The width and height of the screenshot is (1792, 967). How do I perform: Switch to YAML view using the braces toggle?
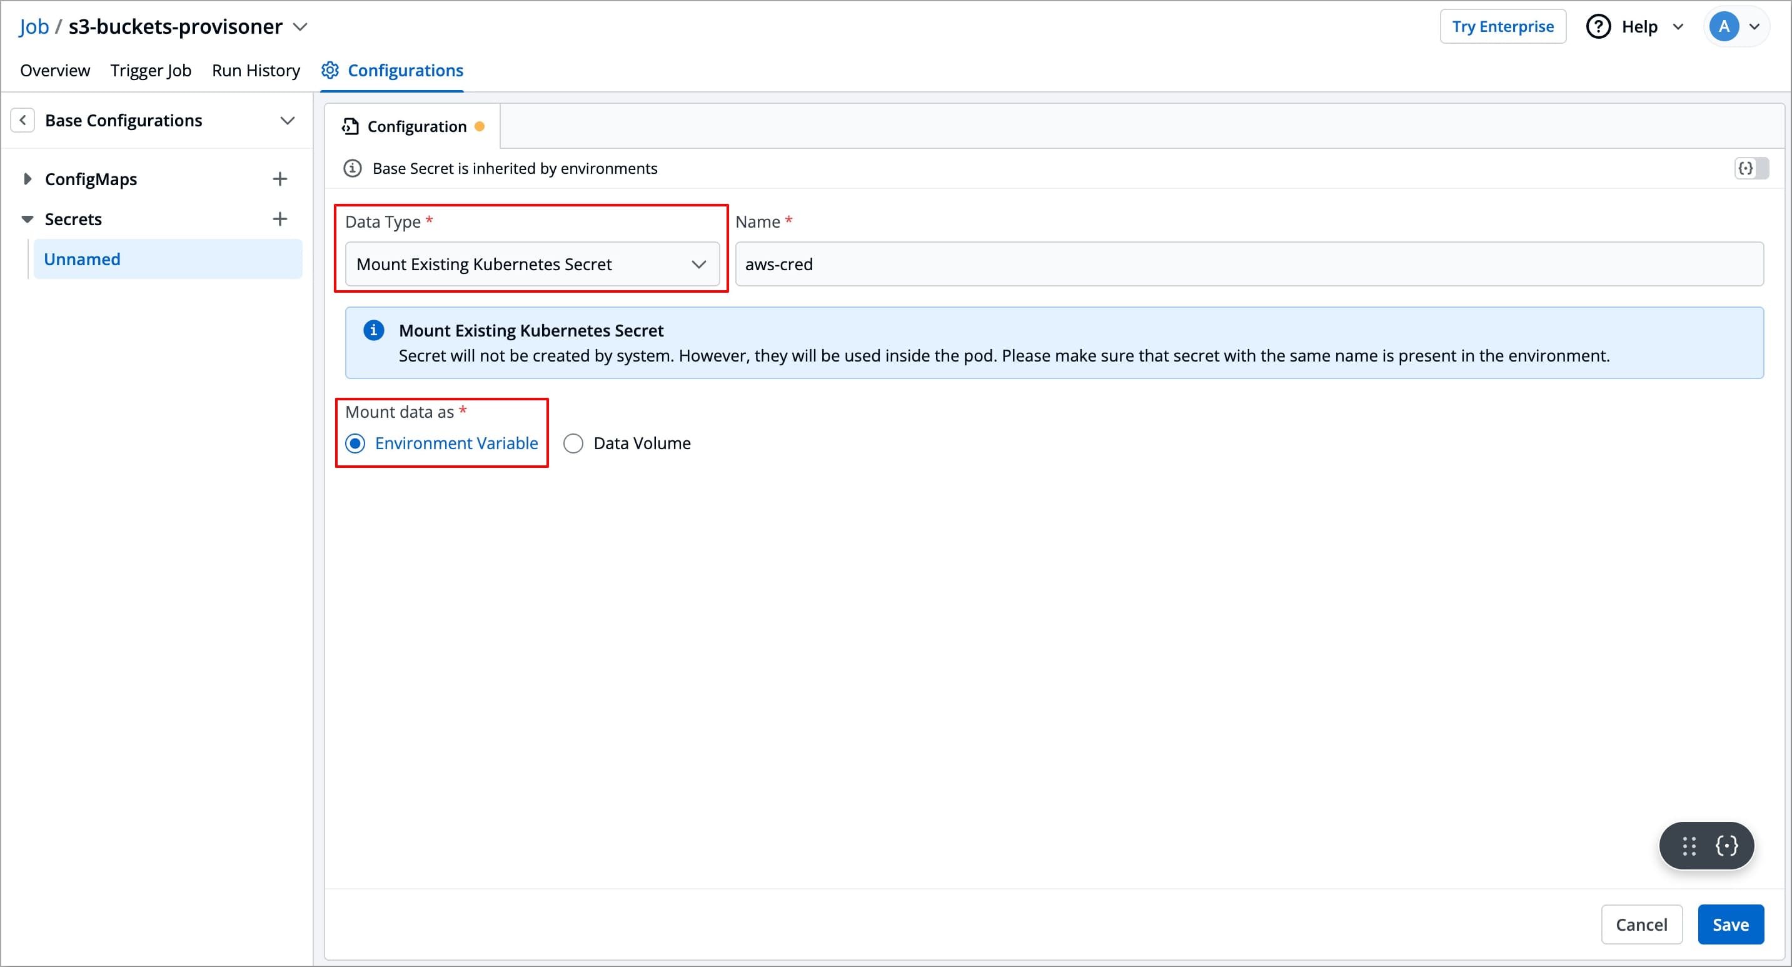coord(1750,168)
